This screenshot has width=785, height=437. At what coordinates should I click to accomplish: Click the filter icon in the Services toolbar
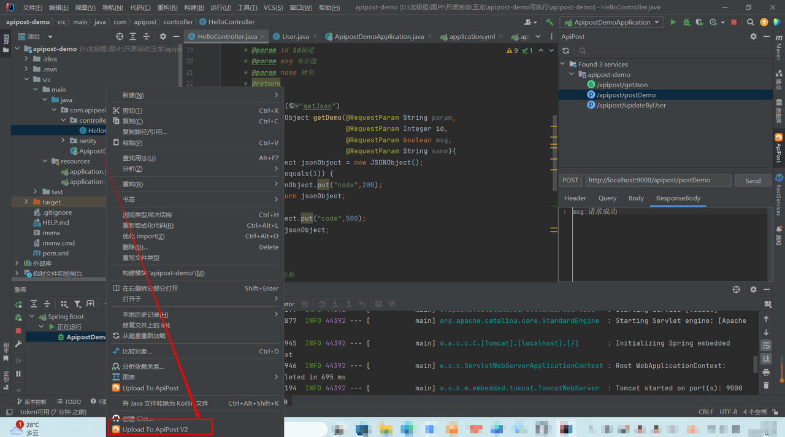(77, 304)
